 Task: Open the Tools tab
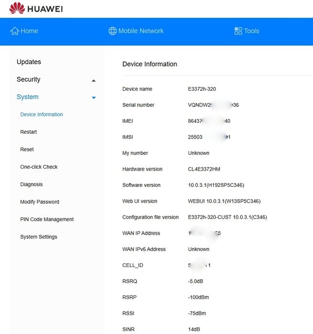(x=246, y=31)
